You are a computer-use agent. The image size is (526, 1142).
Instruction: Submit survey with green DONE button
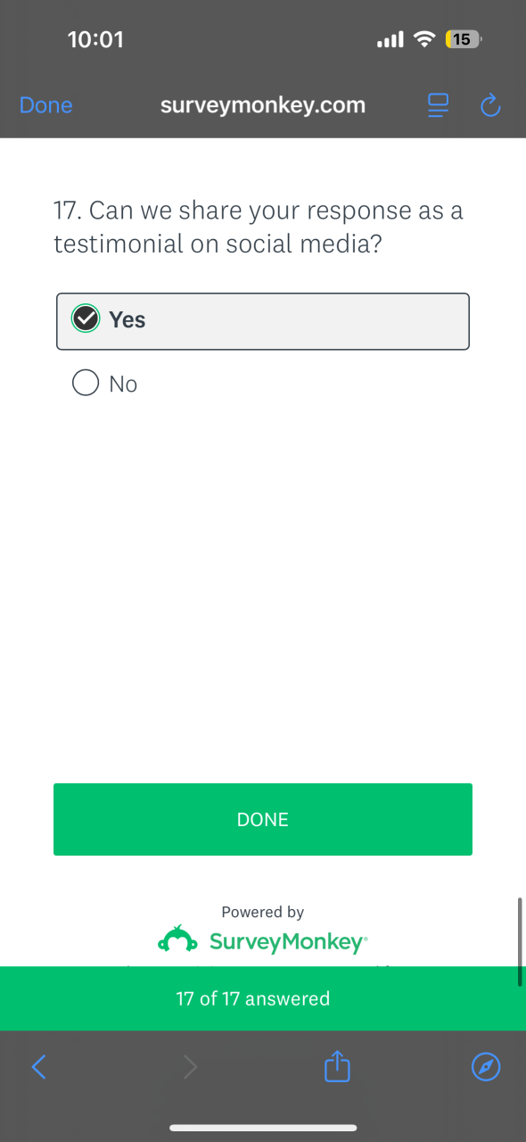click(x=263, y=819)
